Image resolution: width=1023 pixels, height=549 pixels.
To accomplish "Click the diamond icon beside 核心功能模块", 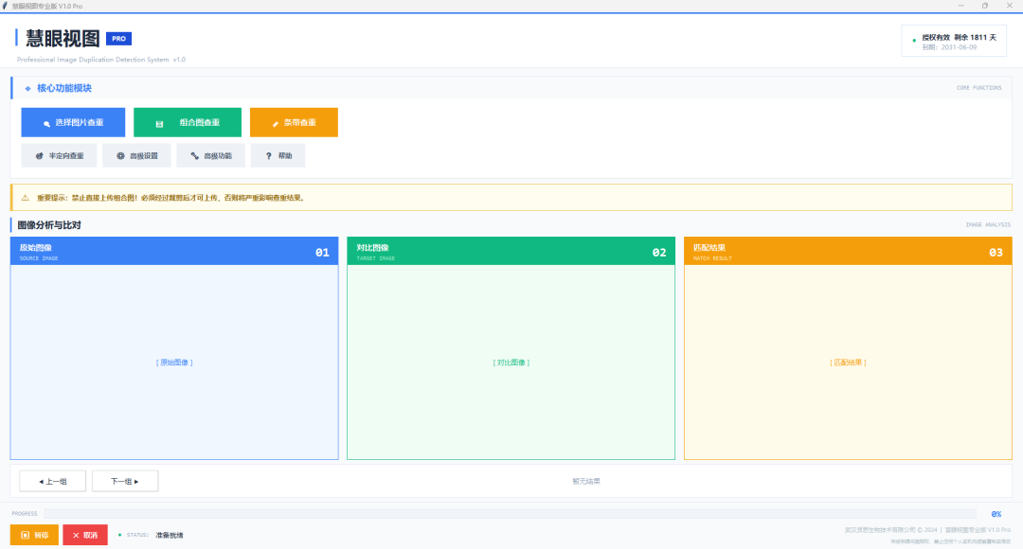I will tap(28, 88).
